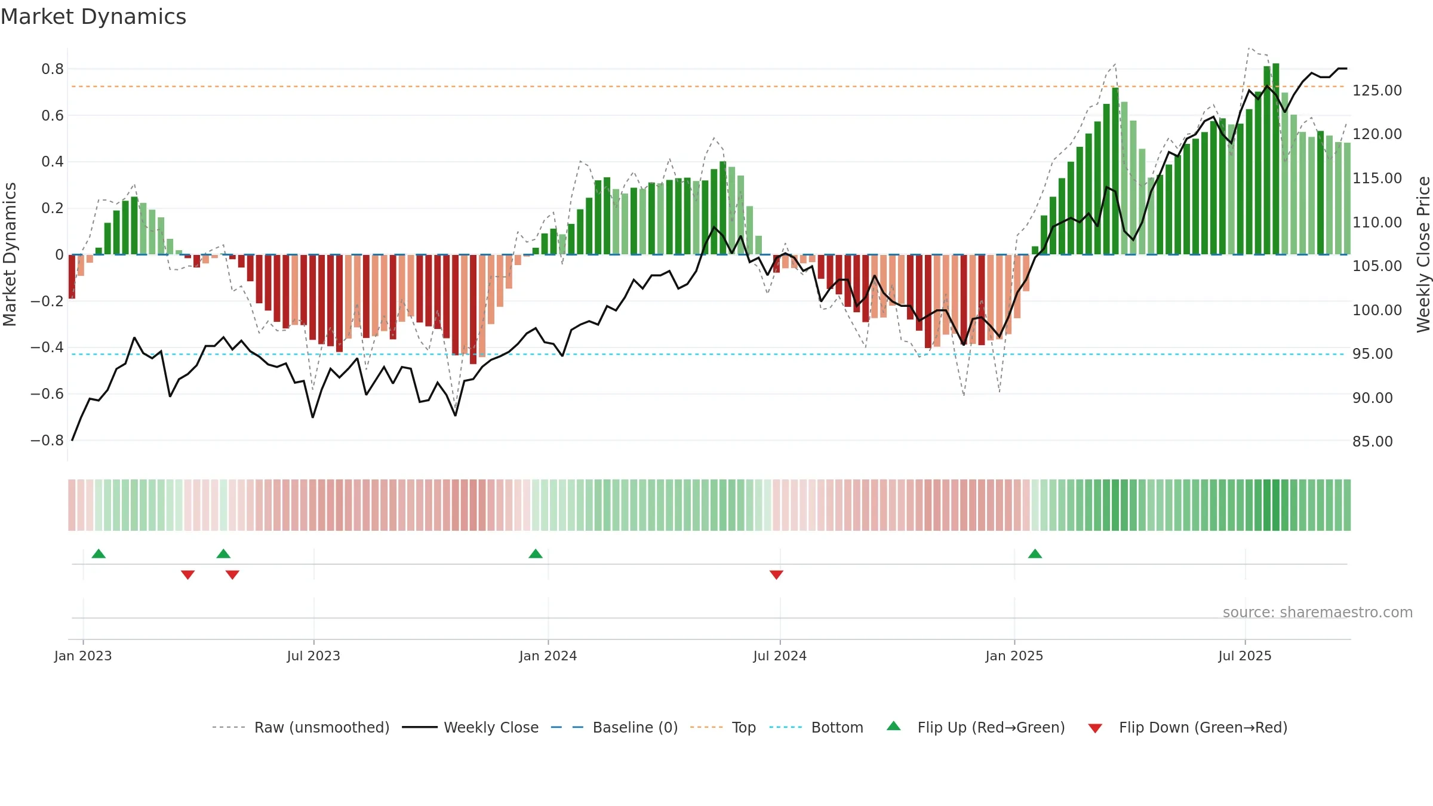This screenshot has width=1433, height=806.
Task: Click the Jul 2023 x-axis label
Action: pos(313,656)
